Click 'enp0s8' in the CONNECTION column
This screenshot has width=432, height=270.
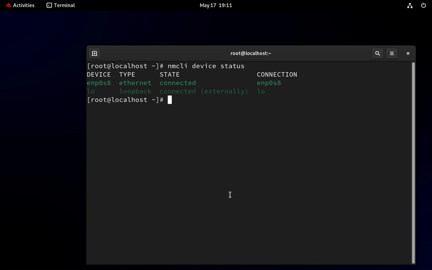(268, 83)
